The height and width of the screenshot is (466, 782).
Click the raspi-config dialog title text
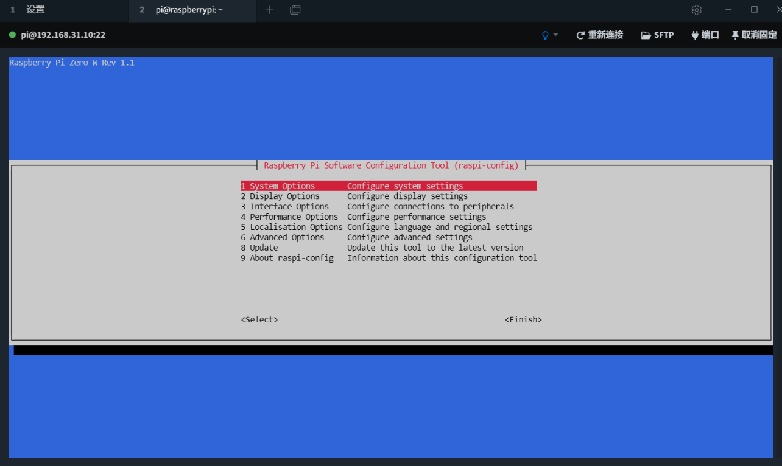coord(392,165)
